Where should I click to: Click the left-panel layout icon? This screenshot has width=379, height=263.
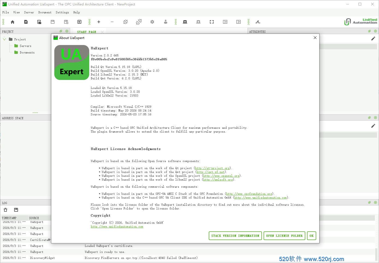point(225,22)
